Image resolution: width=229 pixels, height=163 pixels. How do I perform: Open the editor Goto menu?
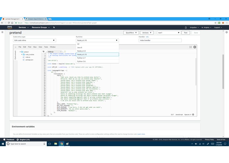(40, 47)
